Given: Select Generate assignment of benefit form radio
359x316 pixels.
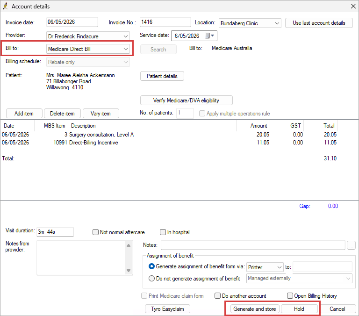Looking at the screenshot, I should [151, 266].
